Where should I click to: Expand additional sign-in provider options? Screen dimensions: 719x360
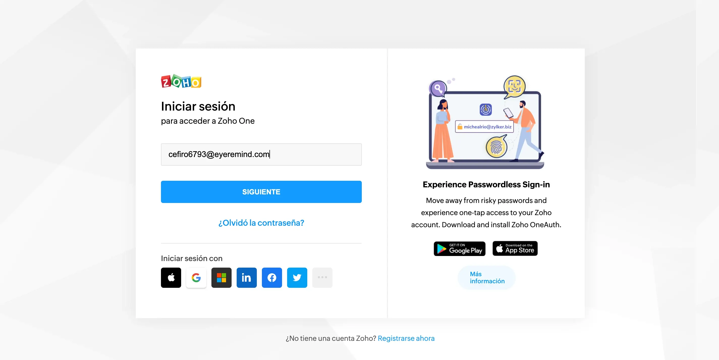coord(323,277)
